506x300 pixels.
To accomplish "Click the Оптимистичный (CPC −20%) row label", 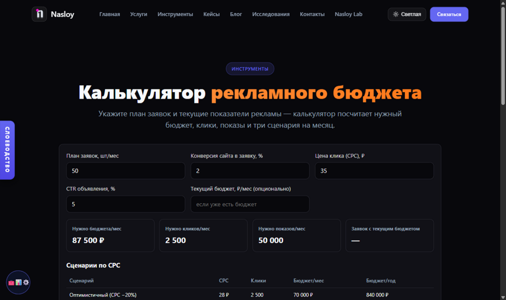I will 103,295.
